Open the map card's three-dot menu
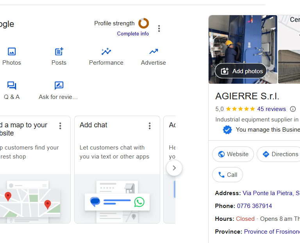The image size is (300, 243). (60, 126)
